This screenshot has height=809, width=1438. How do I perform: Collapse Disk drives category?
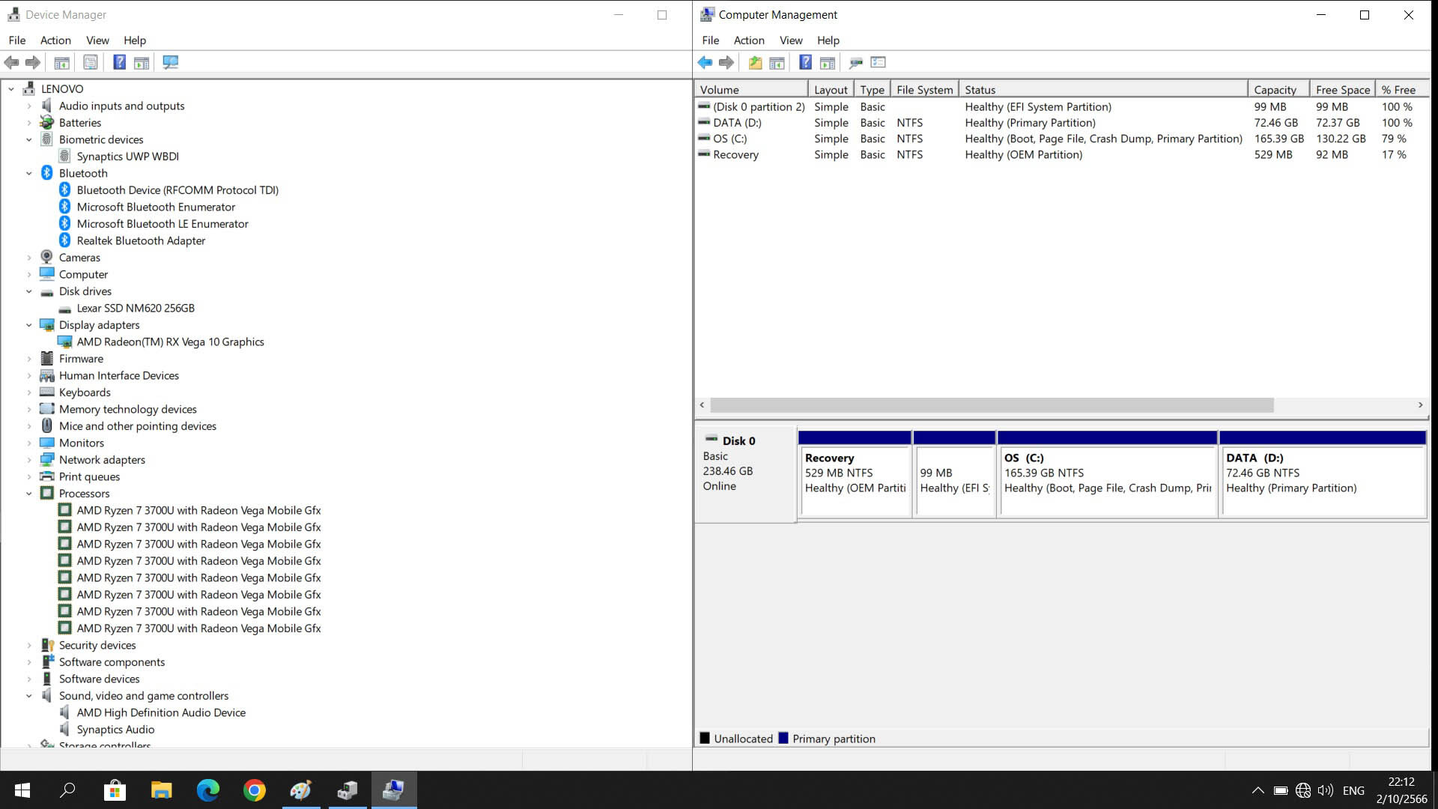coord(29,291)
